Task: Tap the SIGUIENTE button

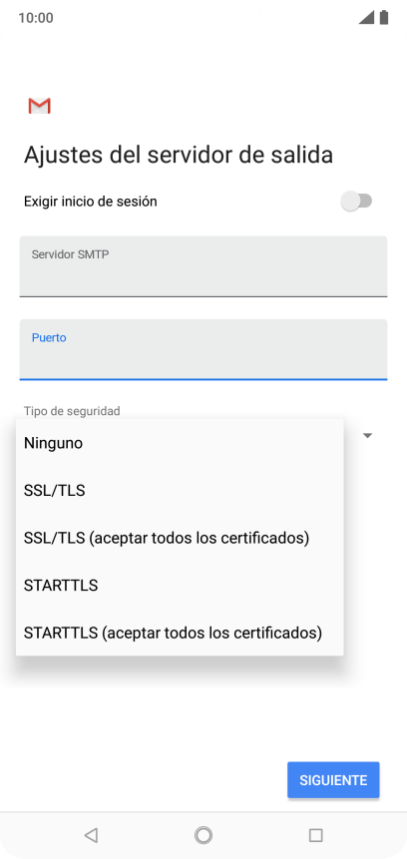Action: pyautogui.click(x=333, y=780)
